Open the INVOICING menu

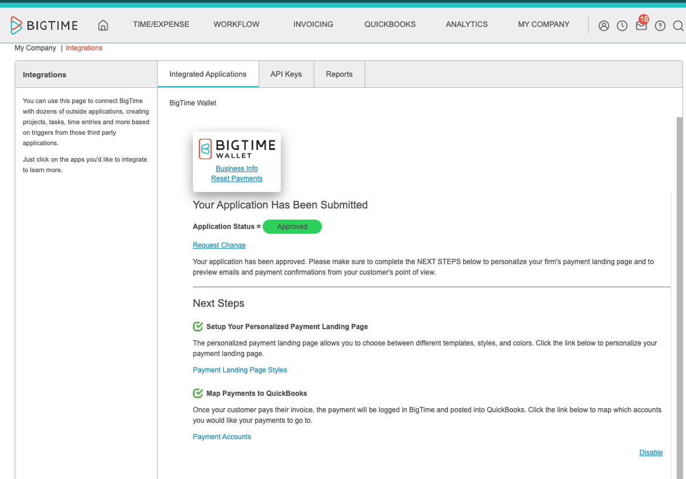click(313, 25)
